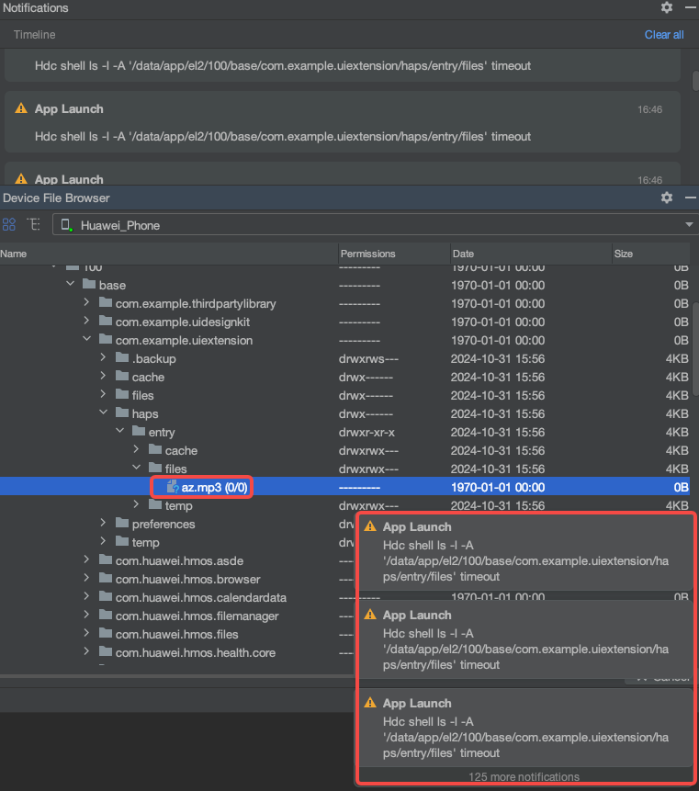Screen dimensions: 699x791
Task: Expand the com.example.thirdpartylibrary folder
Action: pos(86,304)
